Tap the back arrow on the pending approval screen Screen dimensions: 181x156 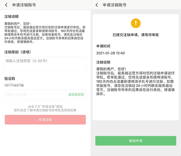[97, 5]
